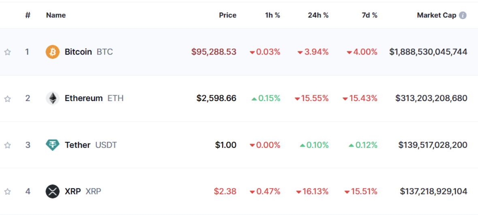The width and height of the screenshot is (478, 215).
Task: Toggle the watchlist star for Ethereum
Action: coord(7,99)
